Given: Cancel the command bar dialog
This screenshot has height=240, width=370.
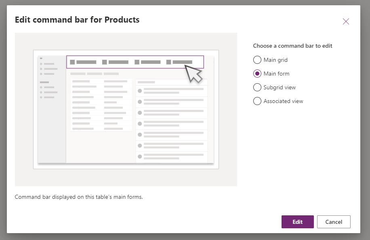Looking at the screenshot, I should tap(333, 222).
